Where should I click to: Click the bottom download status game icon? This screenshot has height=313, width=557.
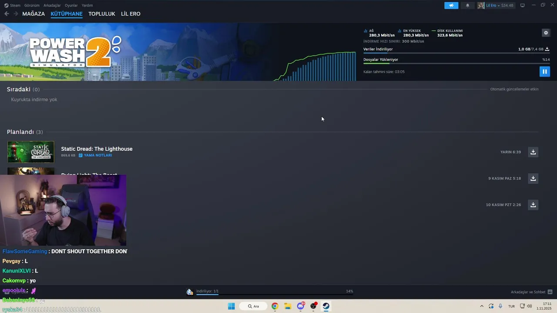(190, 292)
